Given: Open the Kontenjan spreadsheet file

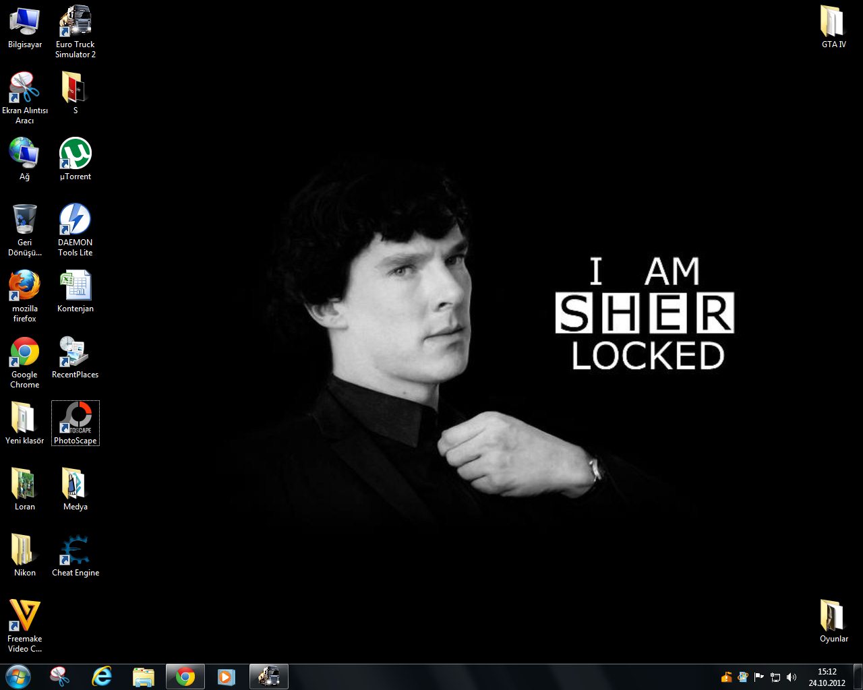Looking at the screenshot, I should coord(76,291).
